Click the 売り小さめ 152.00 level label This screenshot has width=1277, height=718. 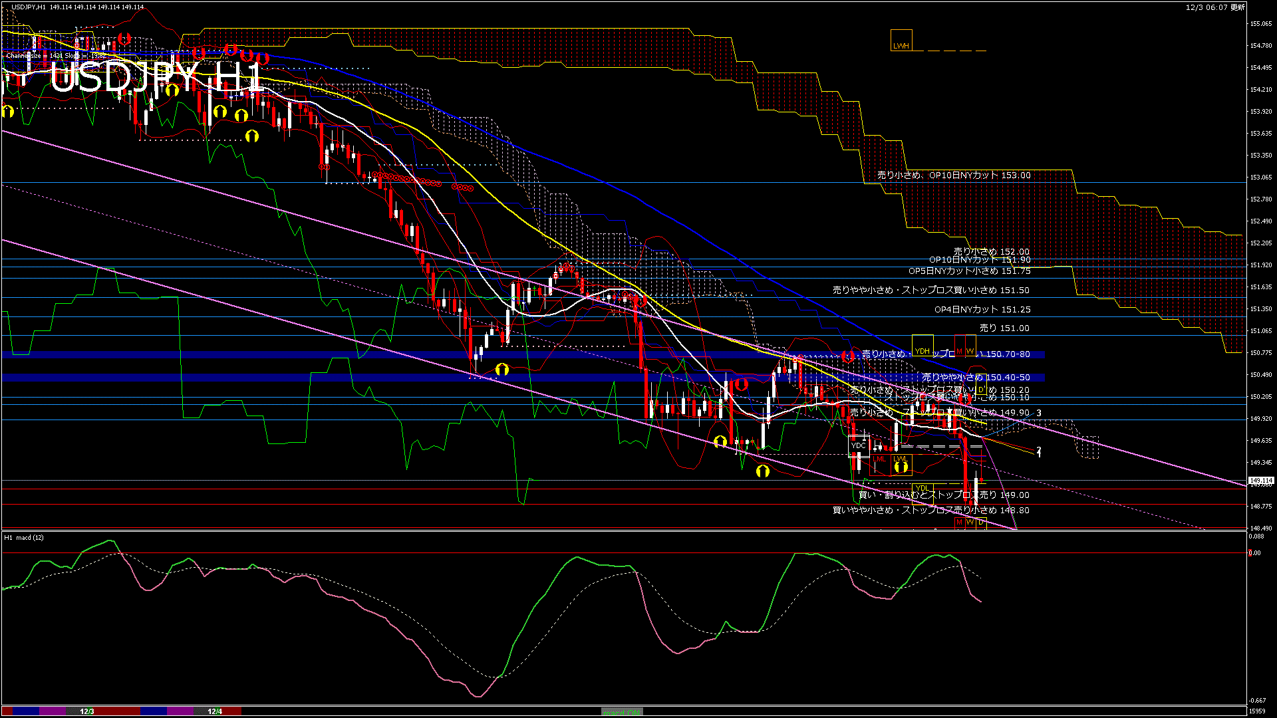pos(991,252)
